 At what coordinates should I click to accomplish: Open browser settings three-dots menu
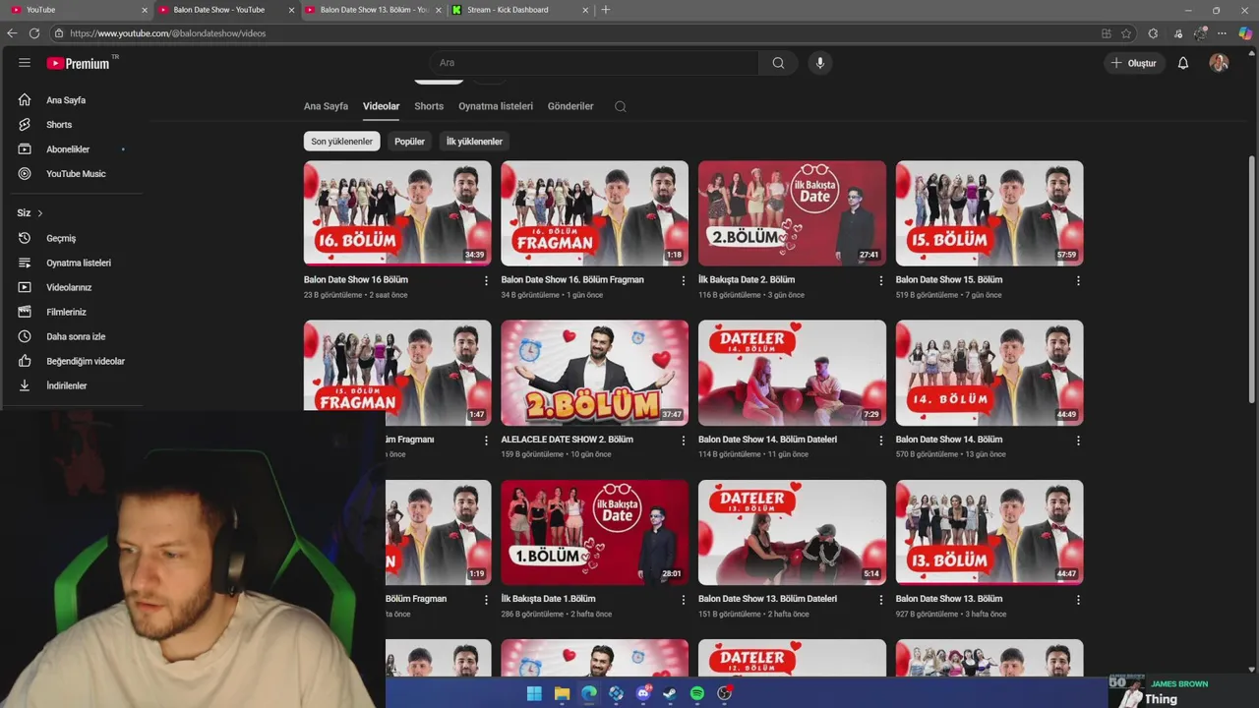[x=1222, y=33]
